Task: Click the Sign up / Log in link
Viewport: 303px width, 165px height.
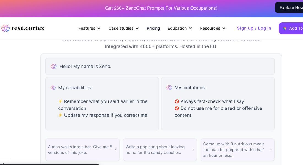Action: [254, 28]
